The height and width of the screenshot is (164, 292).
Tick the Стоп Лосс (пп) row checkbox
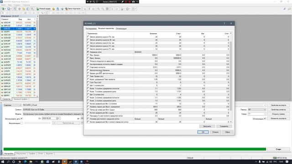click(88, 82)
